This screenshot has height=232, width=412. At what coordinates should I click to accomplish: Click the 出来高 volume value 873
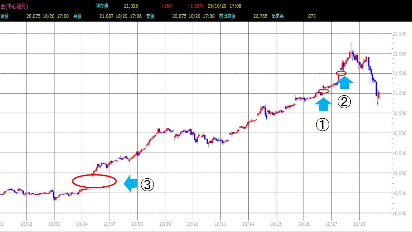313,16
